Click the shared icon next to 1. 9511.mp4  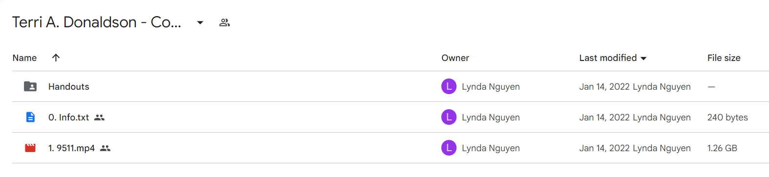pos(105,148)
